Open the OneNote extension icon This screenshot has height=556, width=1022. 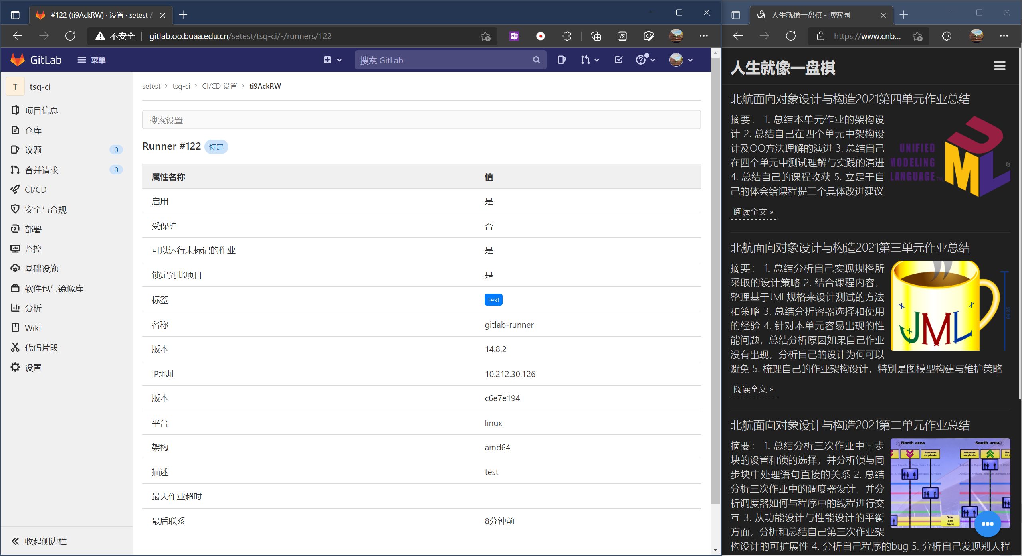click(514, 36)
